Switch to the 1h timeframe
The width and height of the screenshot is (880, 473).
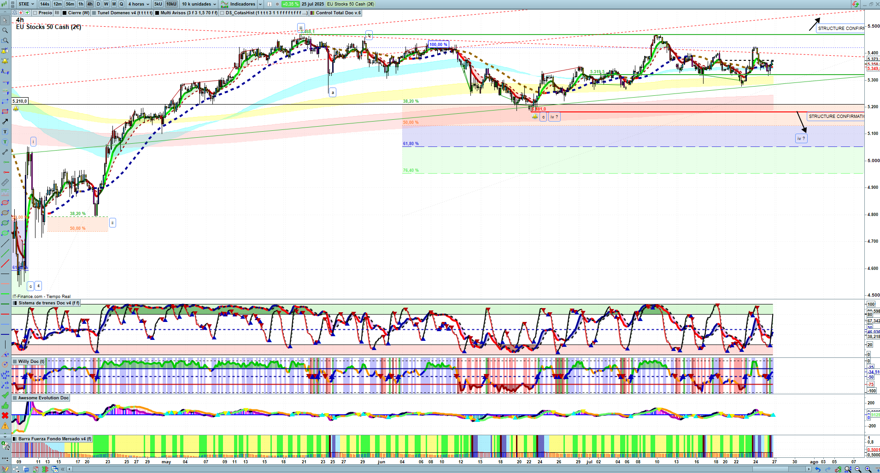point(81,4)
